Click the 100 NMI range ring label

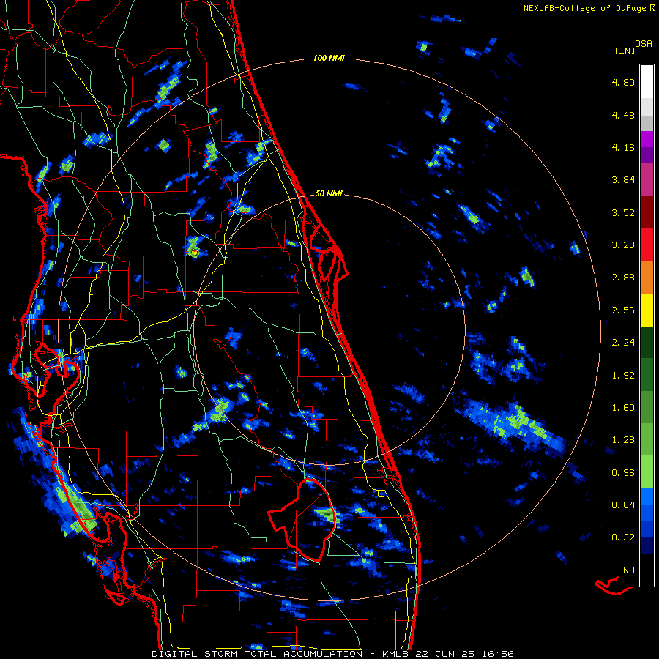329,58
